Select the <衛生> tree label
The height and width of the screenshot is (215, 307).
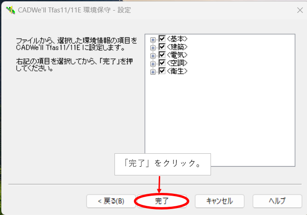(x=177, y=71)
